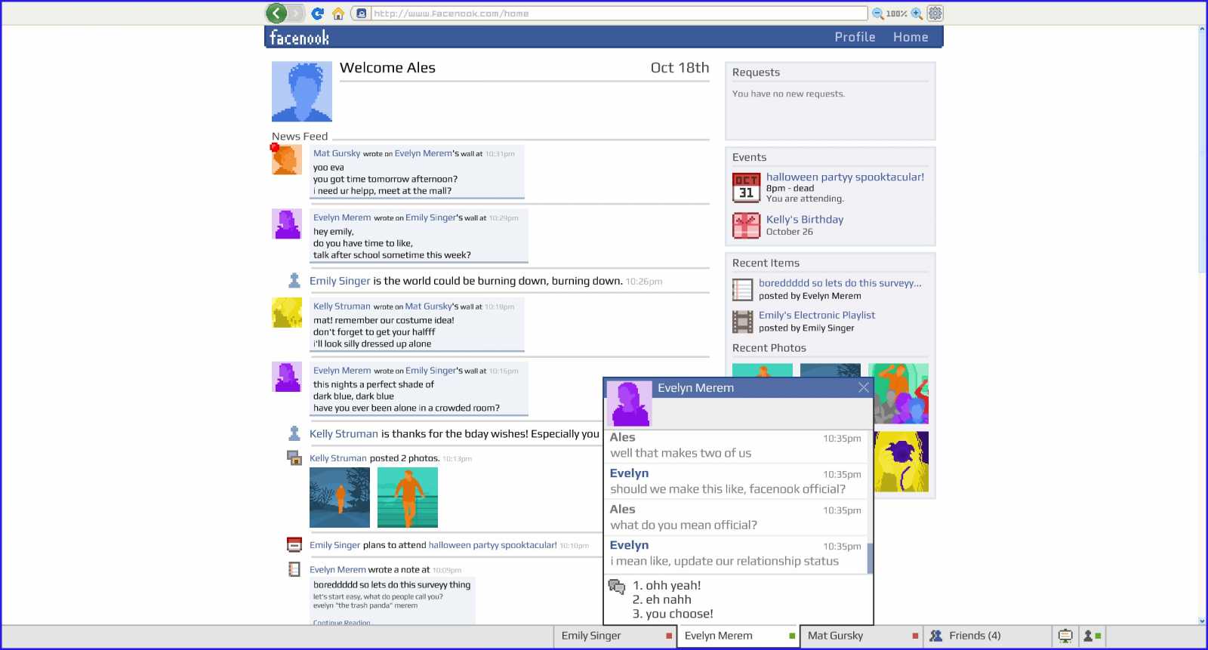This screenshot has height=650, width=1208.
Task: Open the Profile page from header
Action: tap(855, 37)
